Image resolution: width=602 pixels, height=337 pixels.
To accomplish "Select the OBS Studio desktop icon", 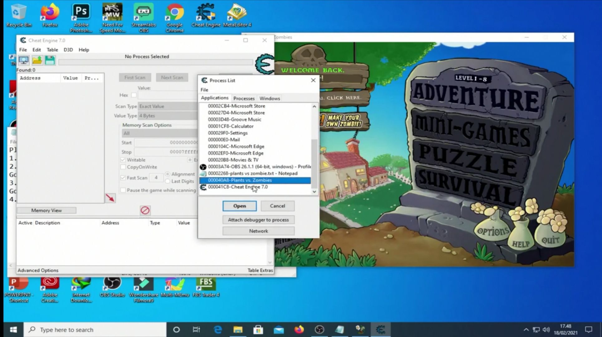I will click(x=112, y=288).
